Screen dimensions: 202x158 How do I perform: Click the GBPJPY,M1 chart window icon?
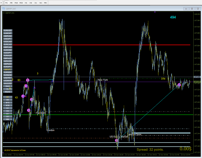(4, 9)
